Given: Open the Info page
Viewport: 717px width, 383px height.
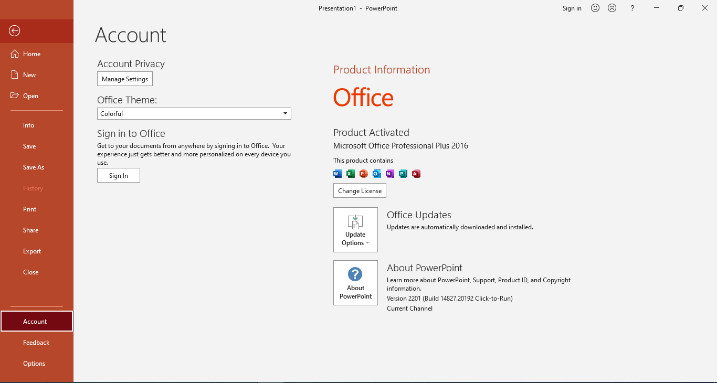Looking at the screenshot, I should 37,125.
